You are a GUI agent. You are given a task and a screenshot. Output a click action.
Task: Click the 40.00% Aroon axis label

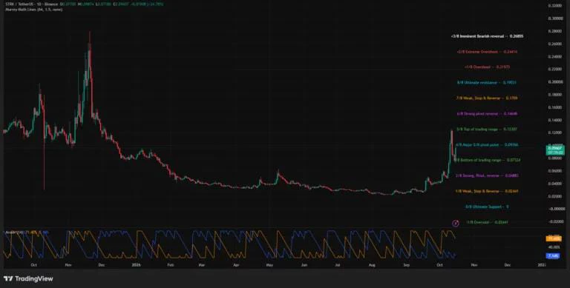pyautogui.click(x=554, y=247)
